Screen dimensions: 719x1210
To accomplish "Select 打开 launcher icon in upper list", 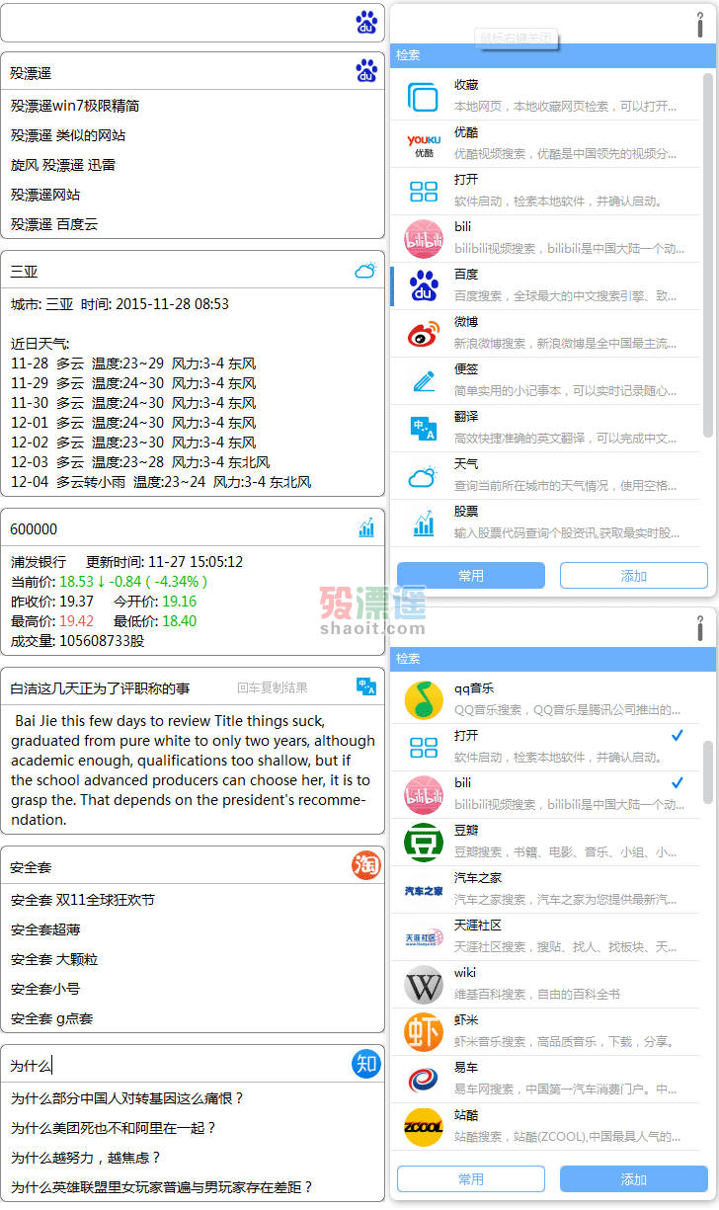I will pyautogui.click(x=424, y=192).
